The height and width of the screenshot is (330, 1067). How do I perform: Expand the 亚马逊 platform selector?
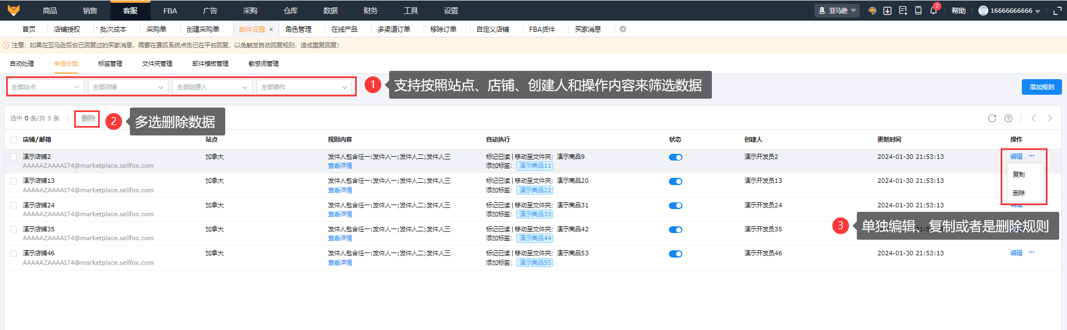point(838,11)
